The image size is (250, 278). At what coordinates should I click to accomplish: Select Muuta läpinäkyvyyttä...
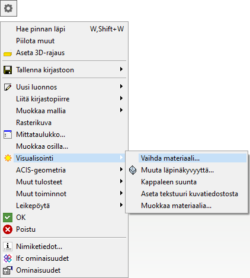(187, 170)
